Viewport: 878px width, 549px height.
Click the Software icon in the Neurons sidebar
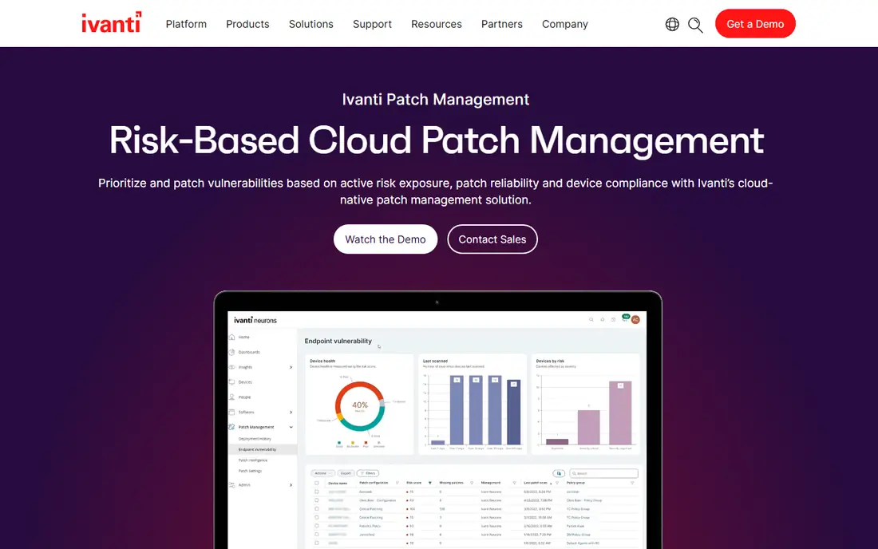[x=231, y=412]
